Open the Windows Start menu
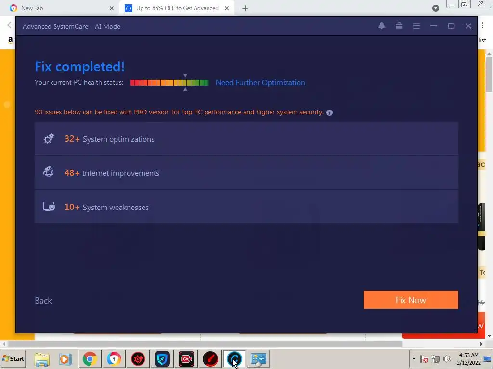This screenshot has height=369, width=493. [13, 358]
